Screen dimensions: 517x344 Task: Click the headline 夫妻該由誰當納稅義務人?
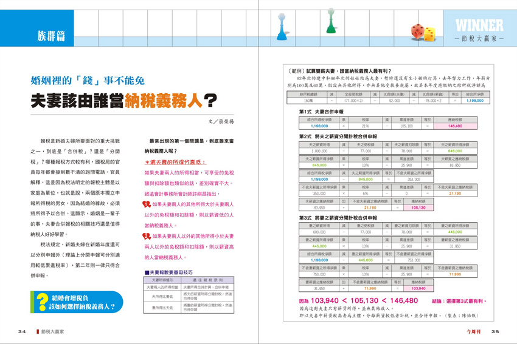point(124,101)
